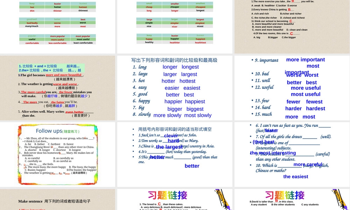Viewport: 350px width, 210px height.
Task: Click the blue word 'biggest'
Action: point(195,109)
